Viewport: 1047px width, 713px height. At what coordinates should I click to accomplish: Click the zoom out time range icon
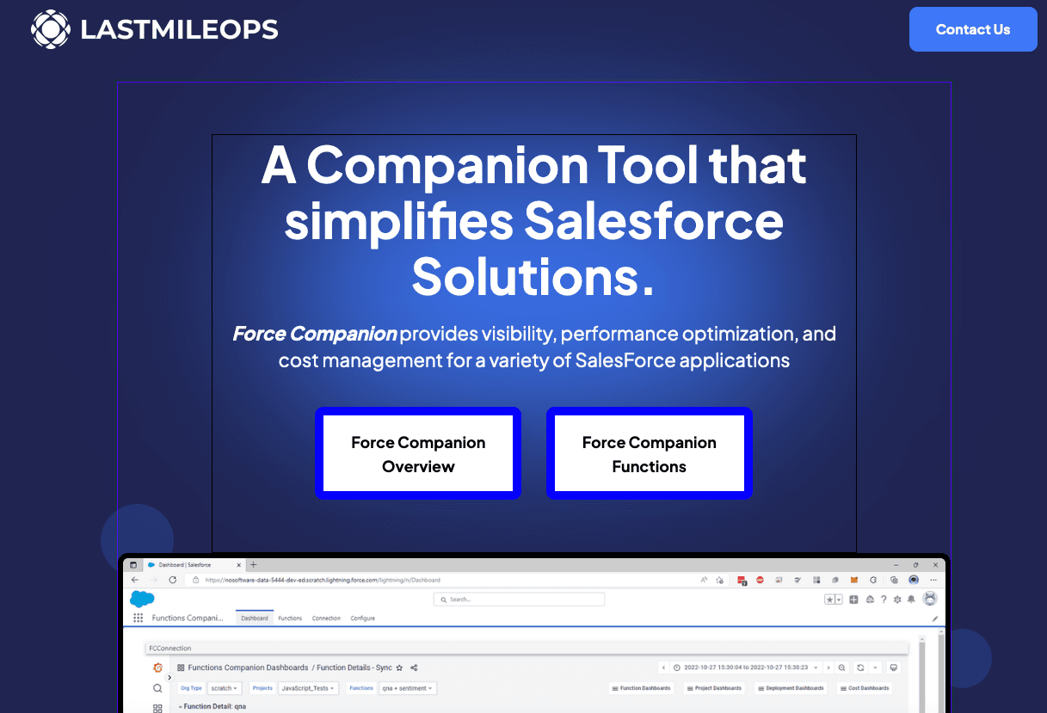pyautogui.click(x=841, y=667)
